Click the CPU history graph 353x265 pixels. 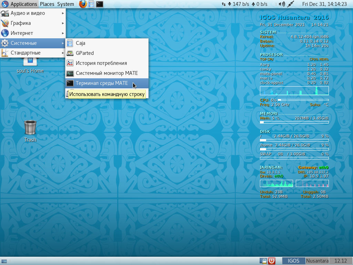[294, 91]
